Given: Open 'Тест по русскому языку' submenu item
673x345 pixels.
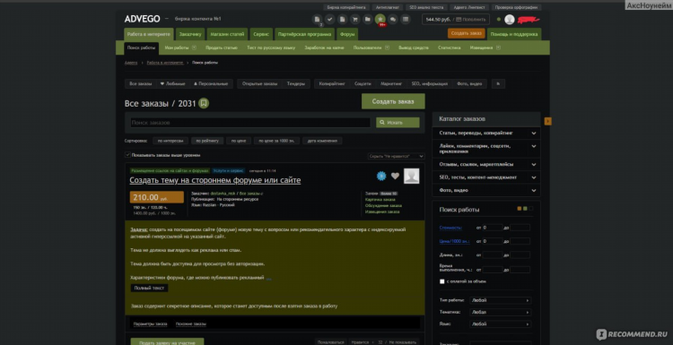Looking at the screenshot, I should tap(271, 48).
